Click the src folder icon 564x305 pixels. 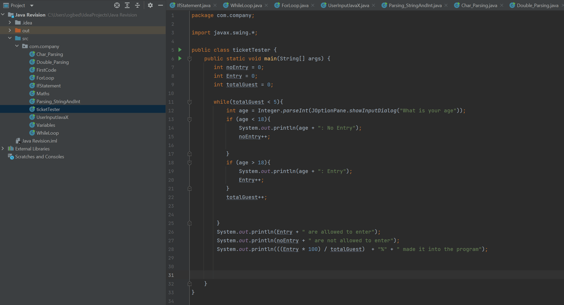click(x=18, y=38)
